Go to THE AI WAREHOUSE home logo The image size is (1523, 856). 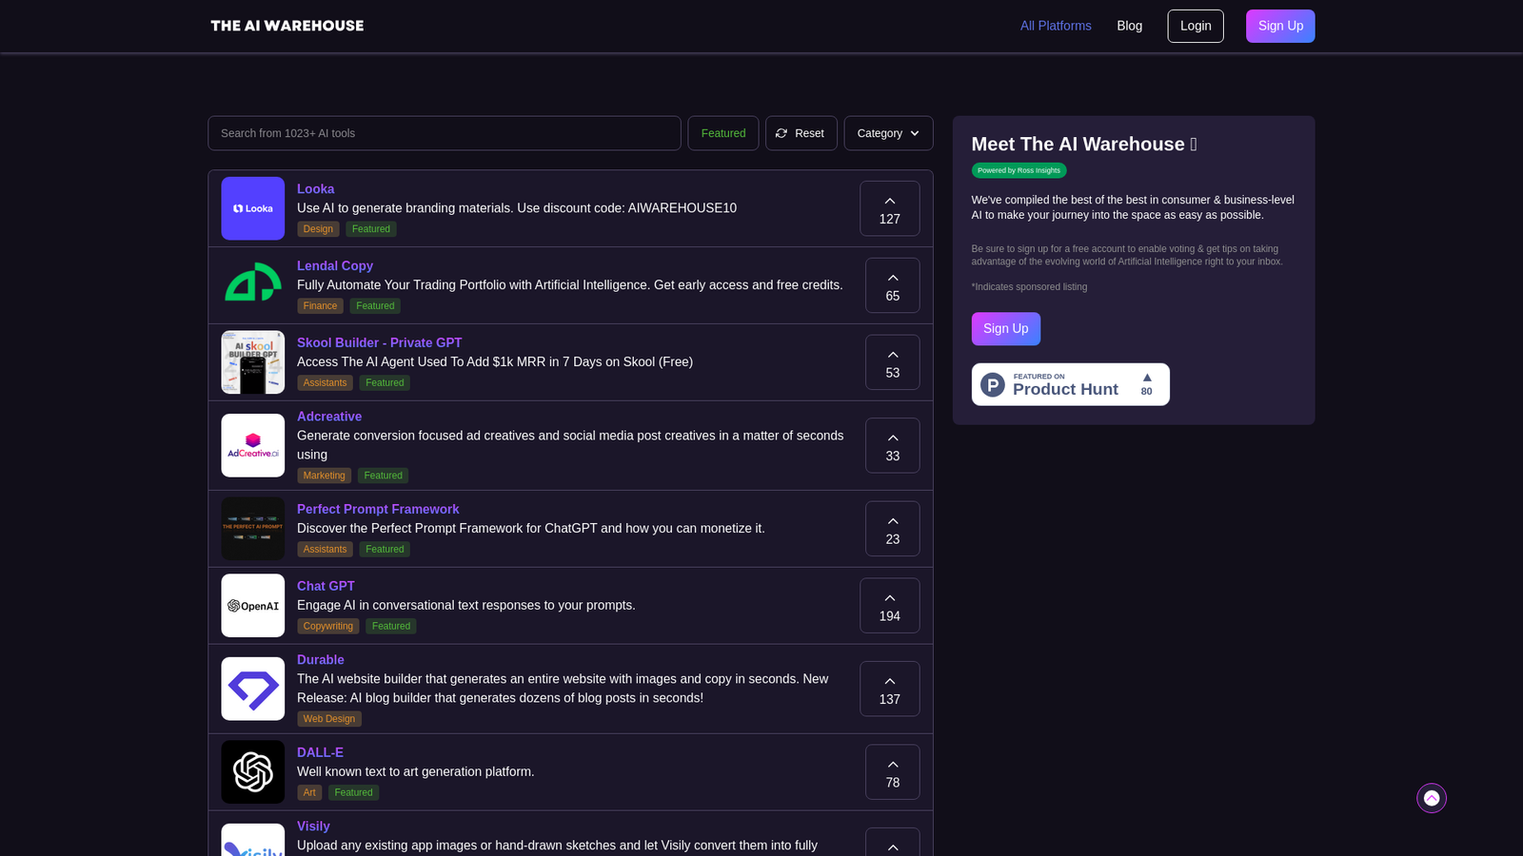(x=287, y=26)
